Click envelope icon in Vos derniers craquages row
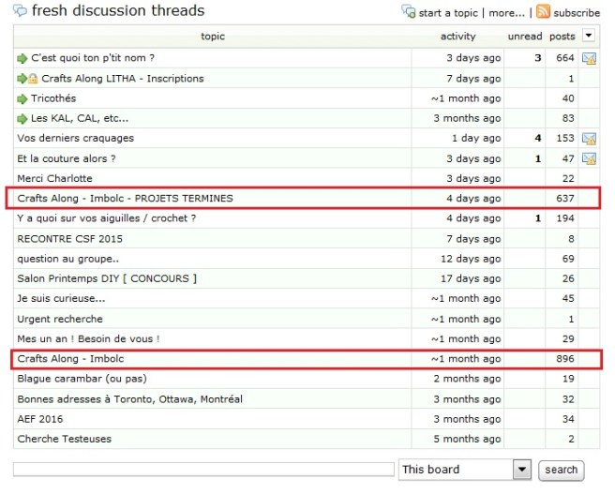Screen dimensions: 615x494 pos(590,139)
